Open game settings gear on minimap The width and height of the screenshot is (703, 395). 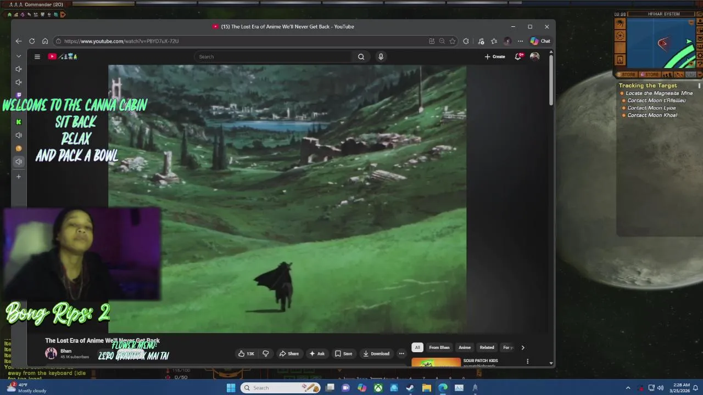pos(700,55)
